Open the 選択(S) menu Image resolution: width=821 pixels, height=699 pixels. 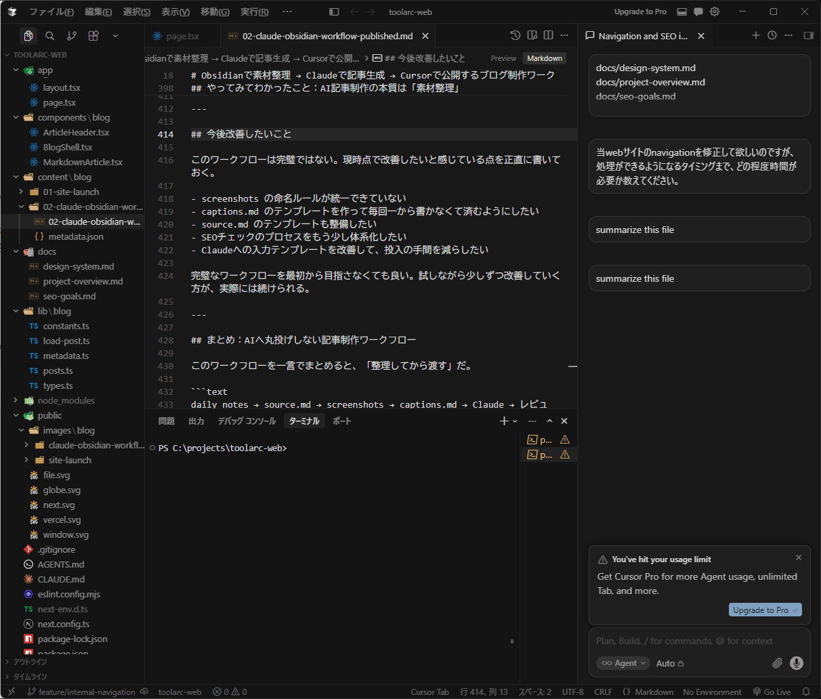click(x=137, y=12)
